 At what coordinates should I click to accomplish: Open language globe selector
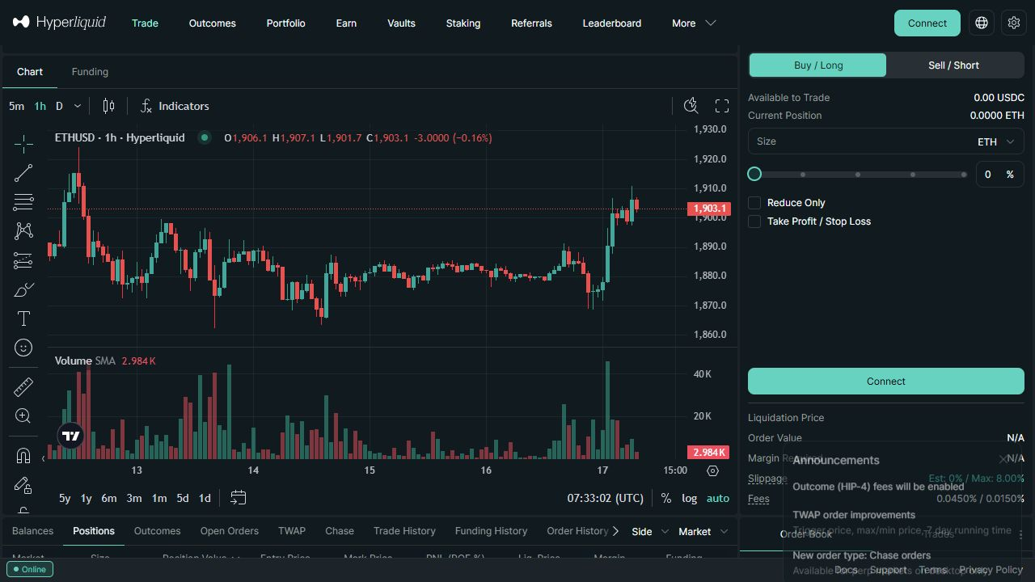point(982,23)
